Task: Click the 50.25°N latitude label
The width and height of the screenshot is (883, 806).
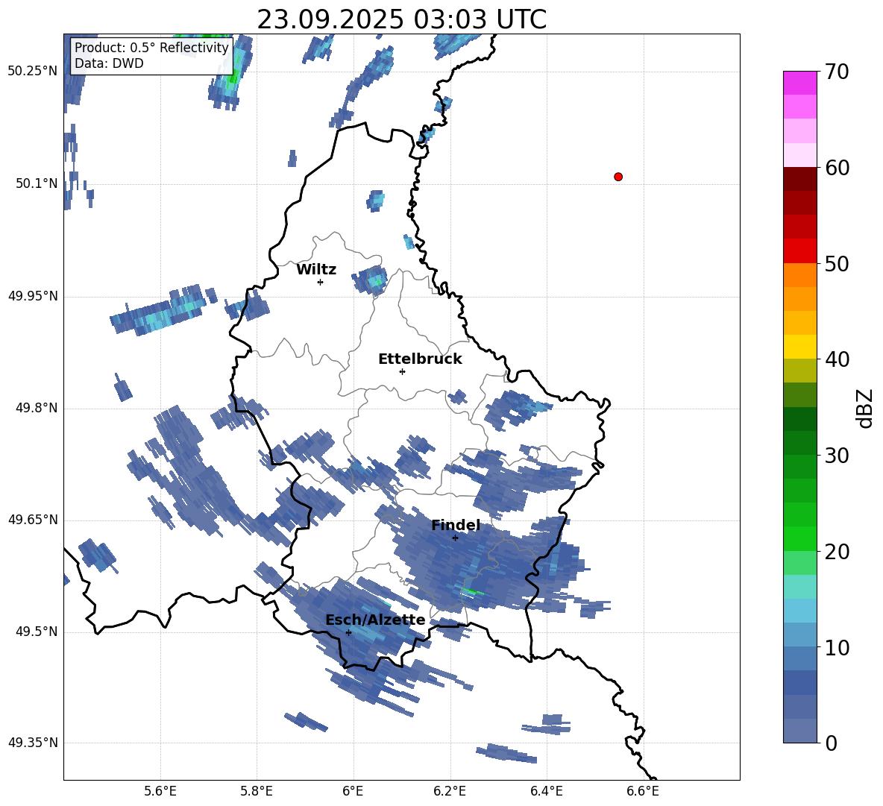Action: point(32,72)
